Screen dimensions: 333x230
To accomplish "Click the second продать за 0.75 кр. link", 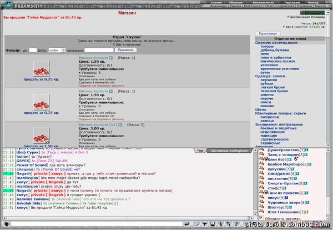I will [41, 113].
